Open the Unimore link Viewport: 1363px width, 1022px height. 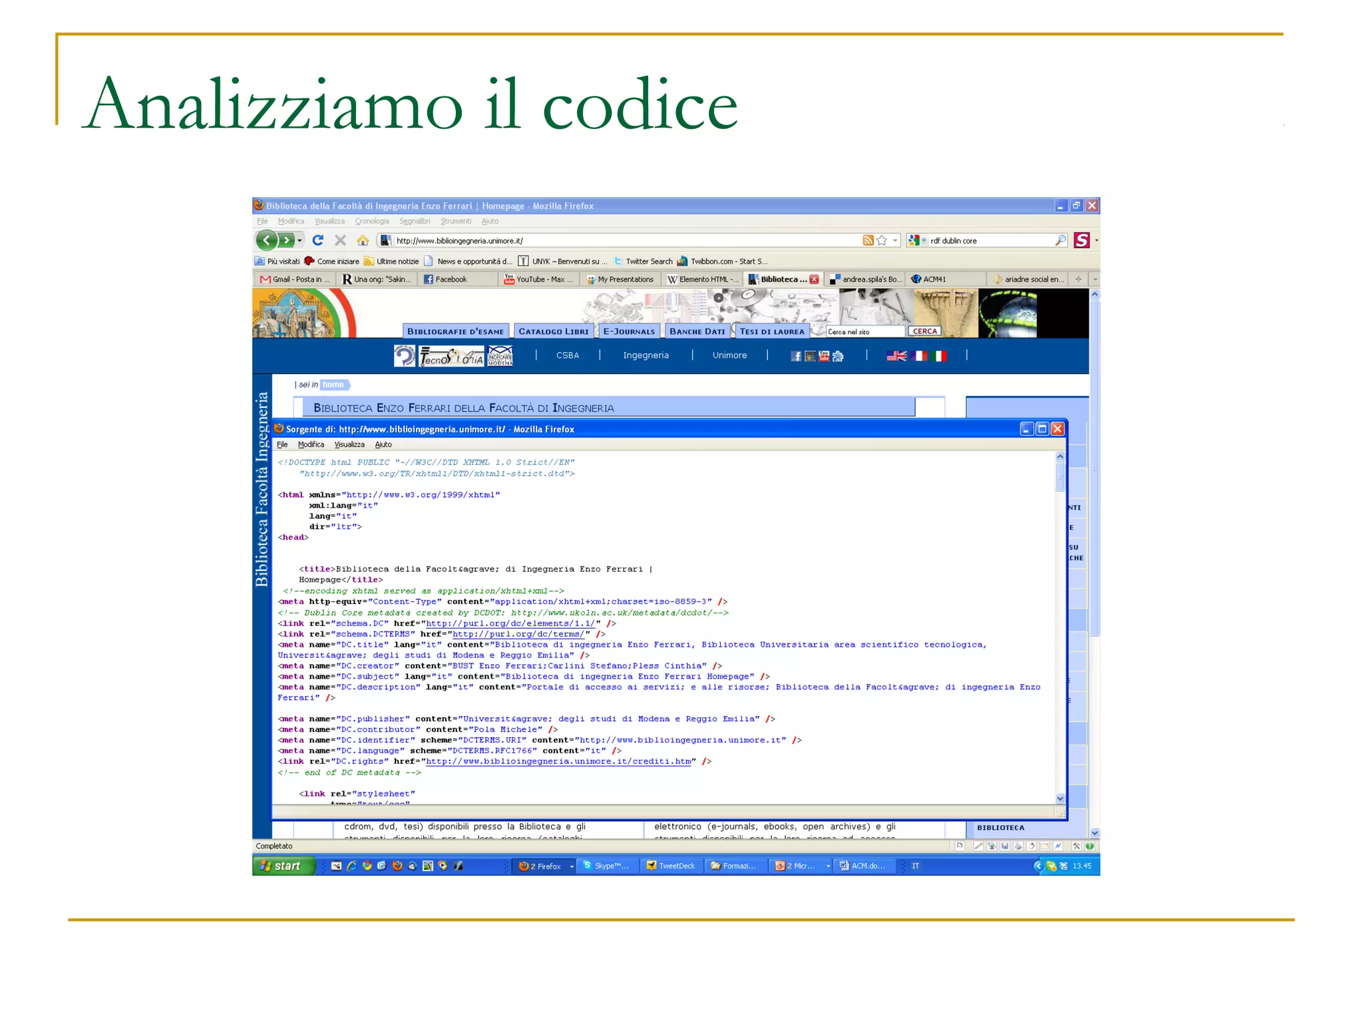tap(729, 355)
